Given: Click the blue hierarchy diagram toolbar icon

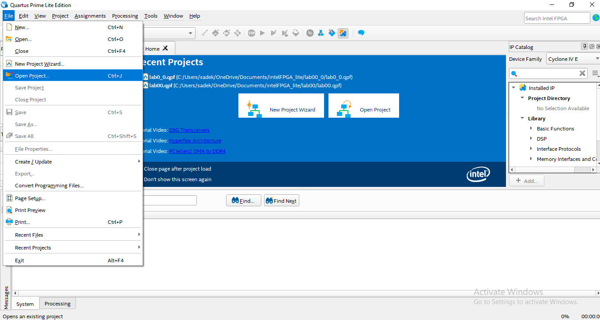Looking at the screenshot, I should click(321, 33).
